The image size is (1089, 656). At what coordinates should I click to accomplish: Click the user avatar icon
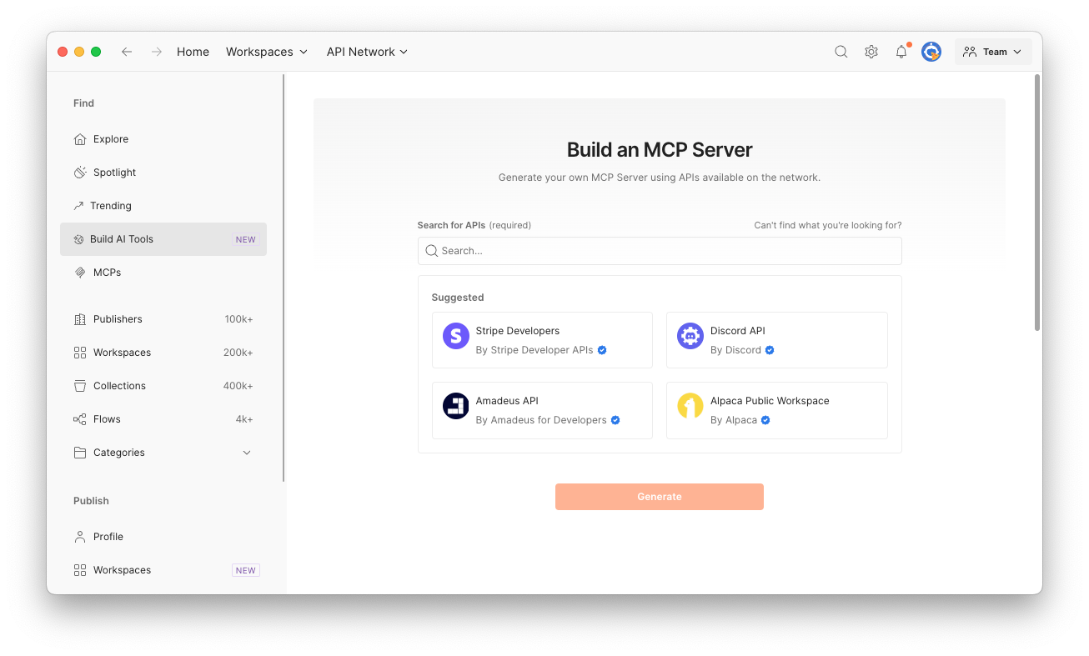[931, 52]
